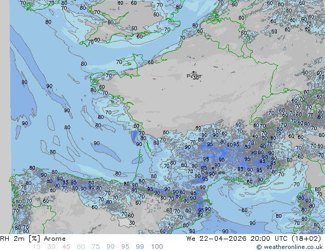Viewport: 325px width, 251px height.
Task: Select the legend value 99
Action: [x=140, y=247]
